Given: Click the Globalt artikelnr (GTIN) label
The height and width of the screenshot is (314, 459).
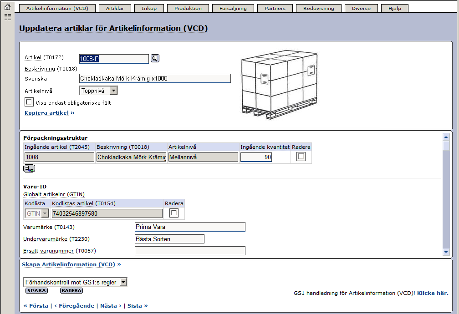Looking at the screenshot, I should 54,194.
